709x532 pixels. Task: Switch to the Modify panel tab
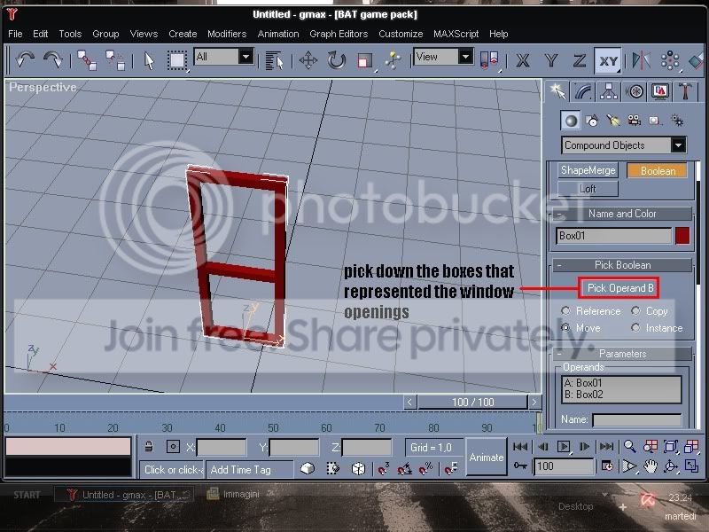[583, 91]
